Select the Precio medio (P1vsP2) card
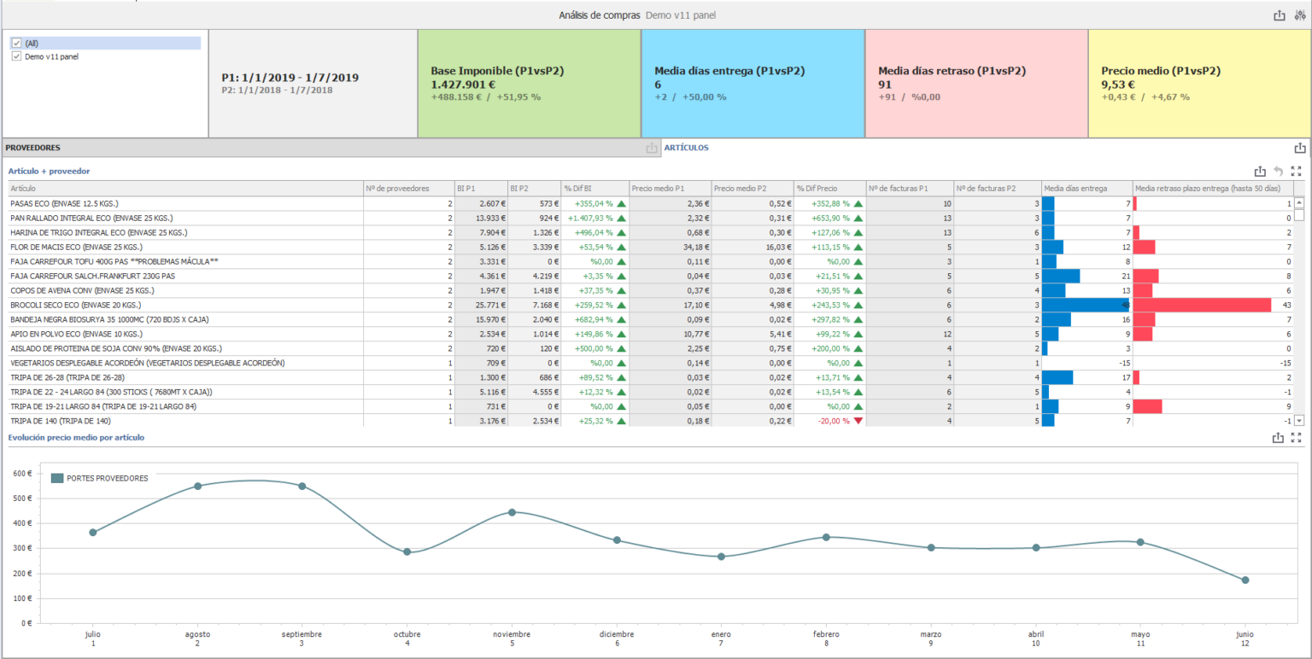The image size is (1312, 659). (x=1199, y=84)
